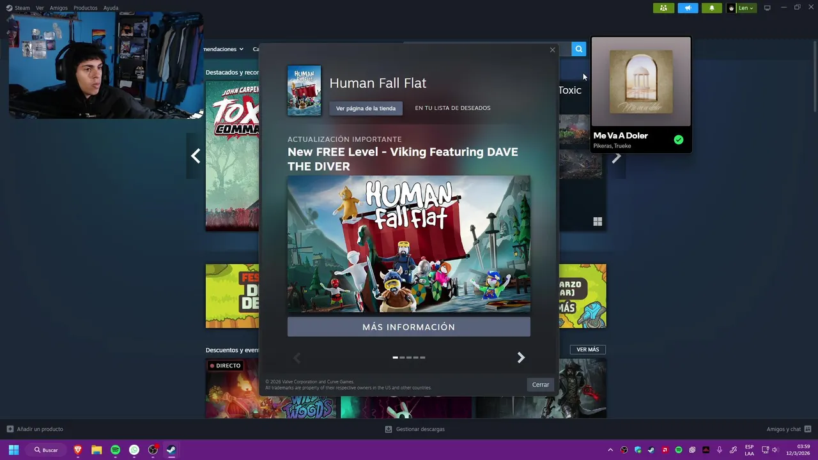Screen dimensions: 818x460
Task: Click the 03:59 clock and date
Action: click(798, 450)
